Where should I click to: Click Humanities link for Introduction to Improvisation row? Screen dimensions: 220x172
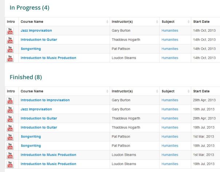[170, 100]
